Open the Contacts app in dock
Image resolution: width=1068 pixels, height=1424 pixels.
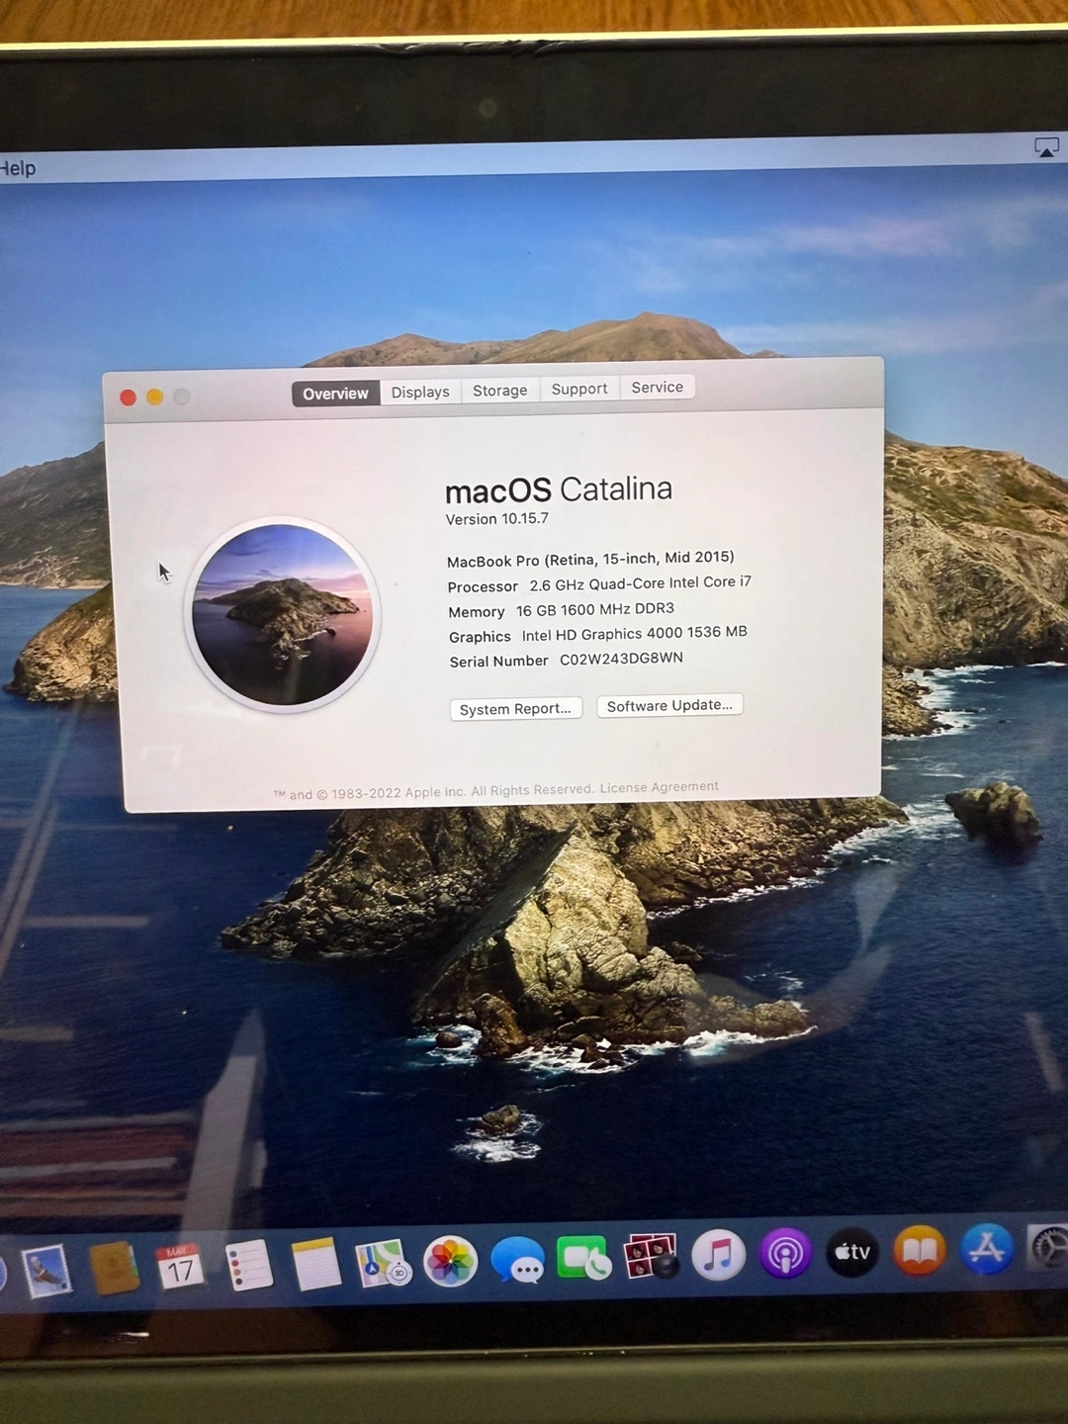click(115, 1267)
